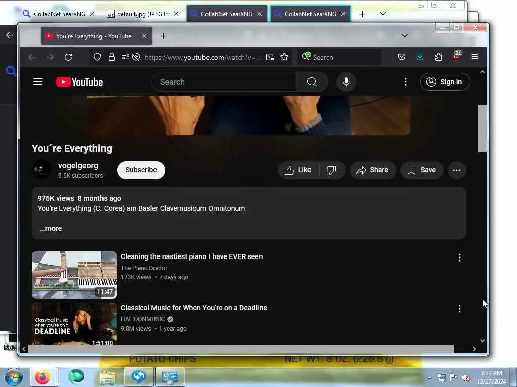Bookmark this page with star icon
Image resolution: width=517 pixels, height=387 pixels.
(x=284, y=57)
